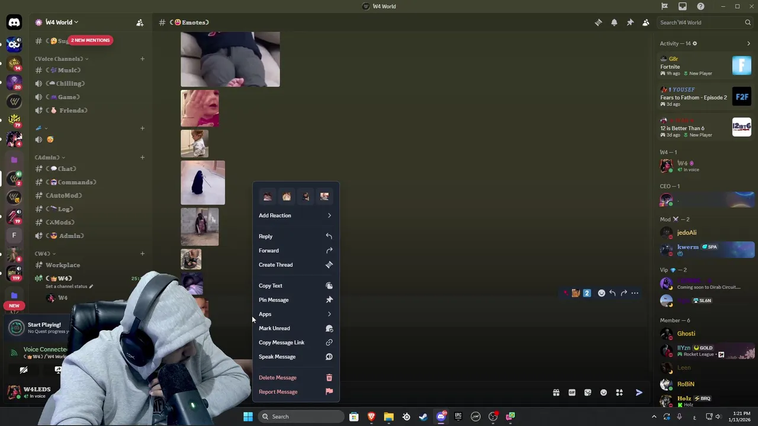The height and width of the screenshot is (426, 758).
Task: Open the sticker picker icon
Action: (x=587, y=392)
